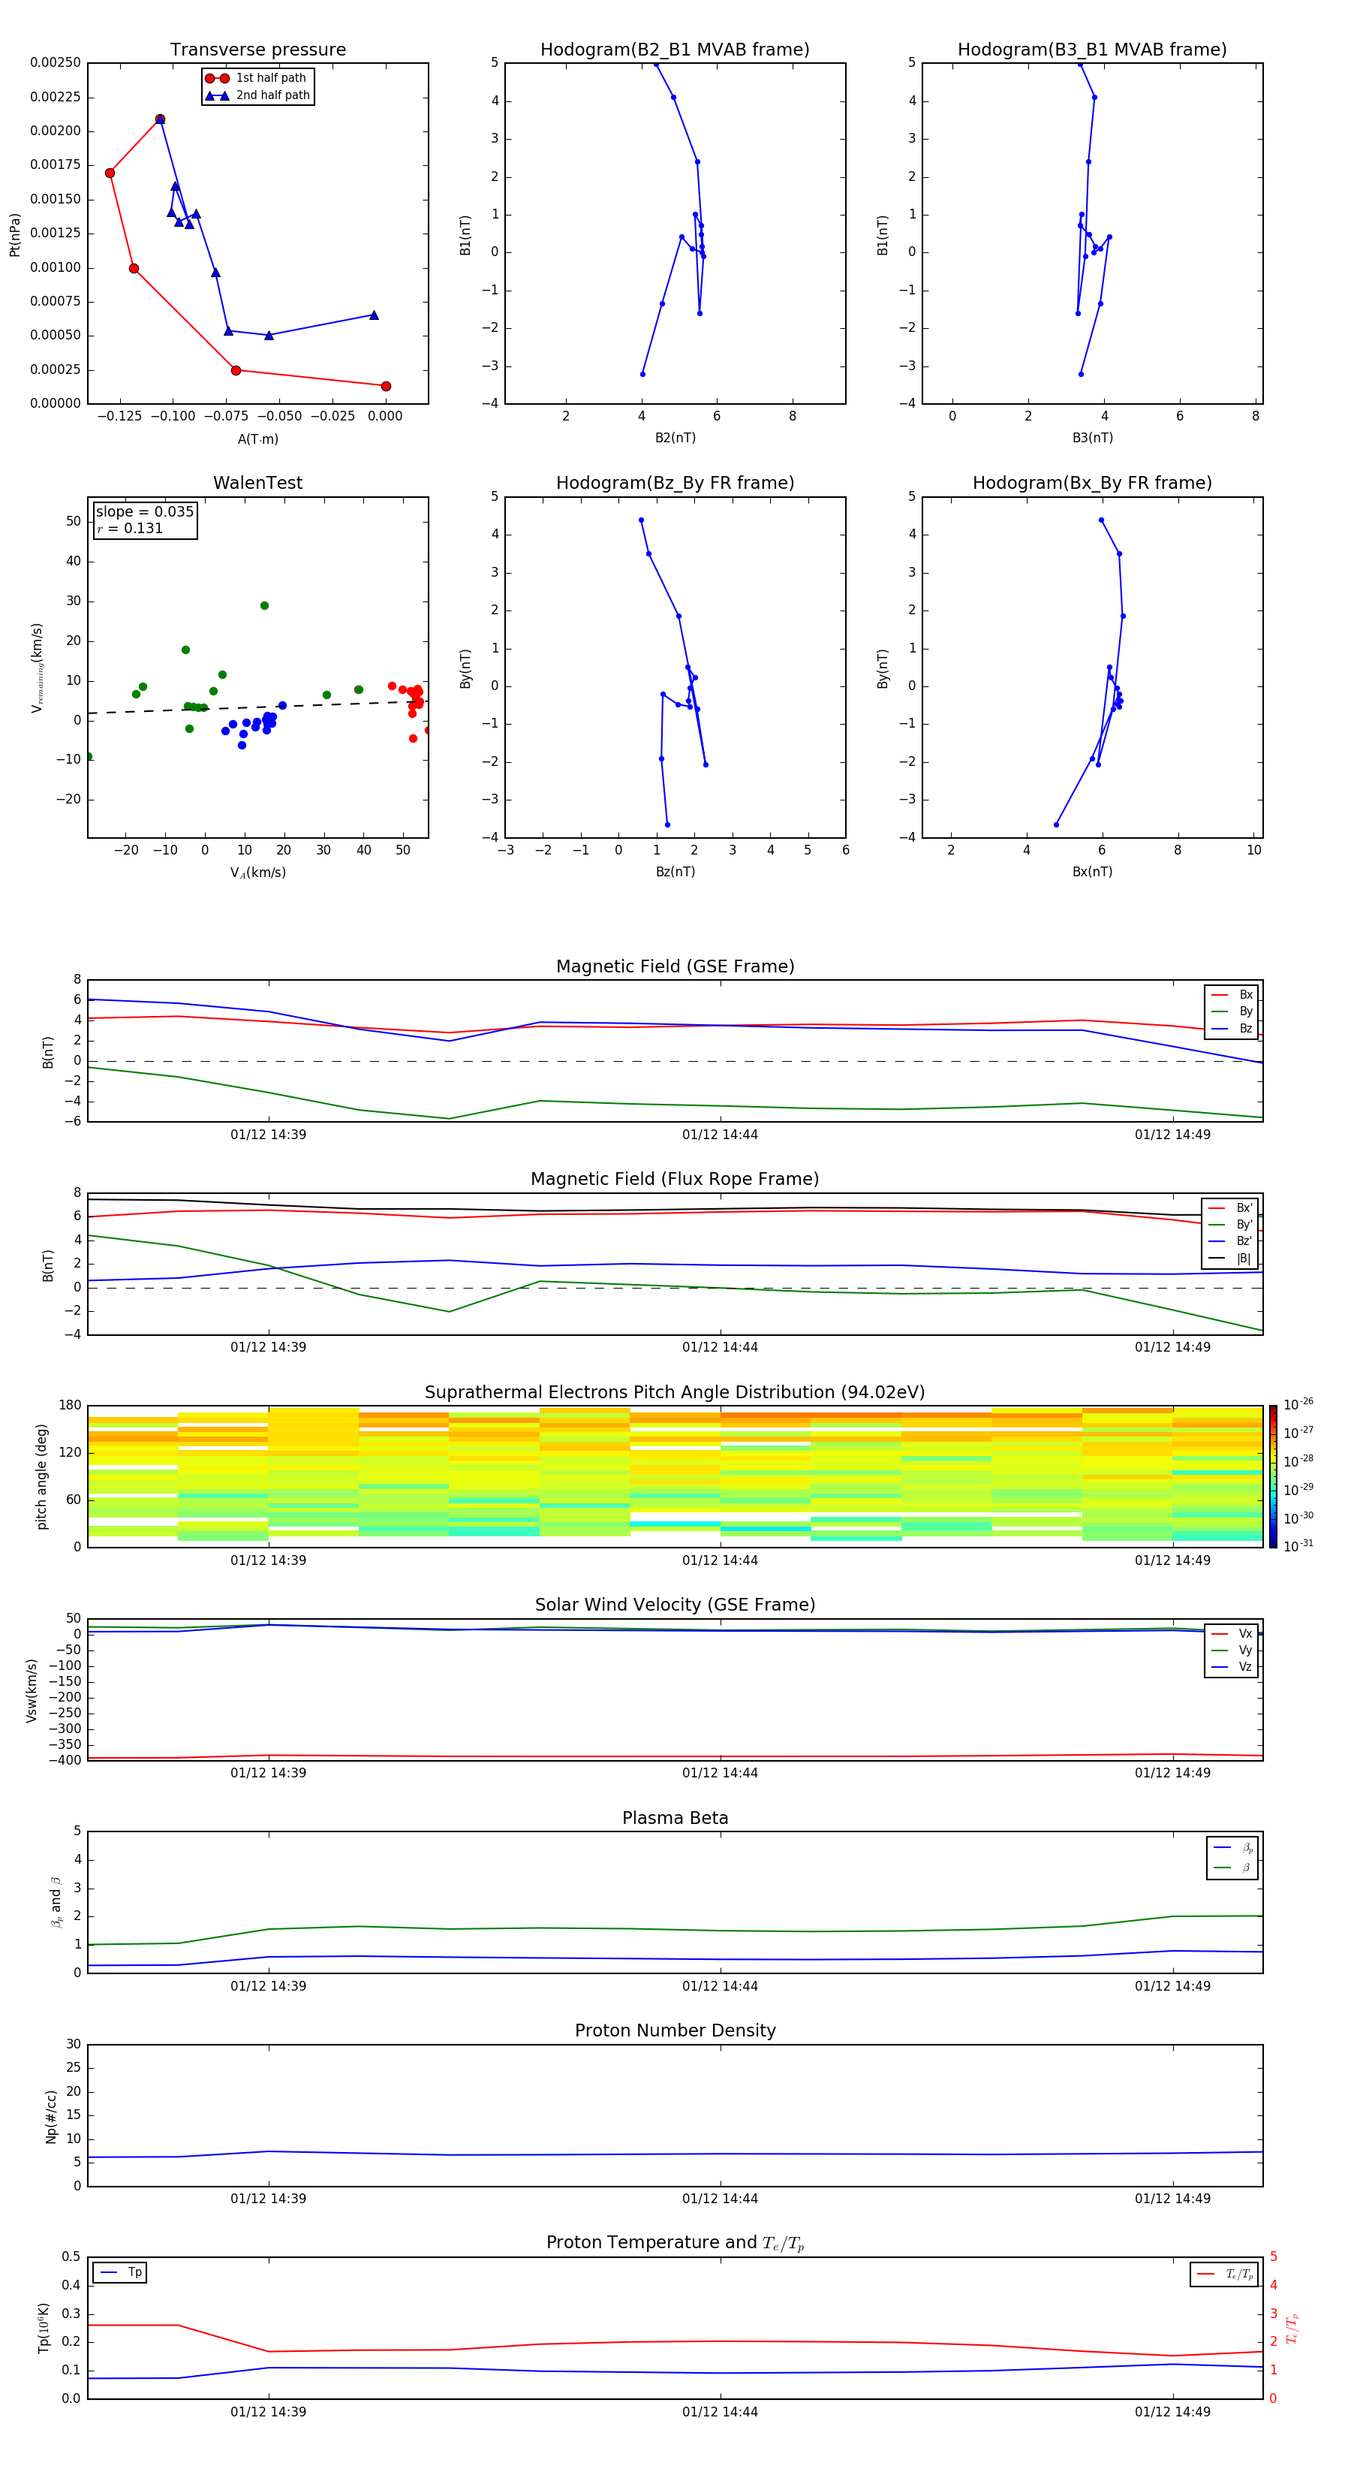Viewport: 1351px width, 2478px height.
Task: Click the "Proton Temperature and Te/Tp" title
Action: tap(675, 2243)
